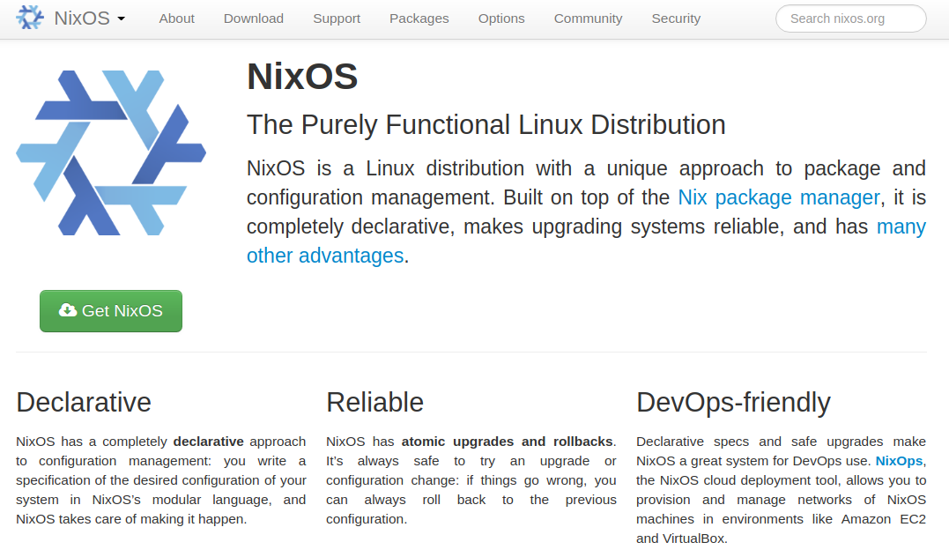The image size is (949, 557).
Task: Click the Declarative section heading
Action: coord(84,403)
